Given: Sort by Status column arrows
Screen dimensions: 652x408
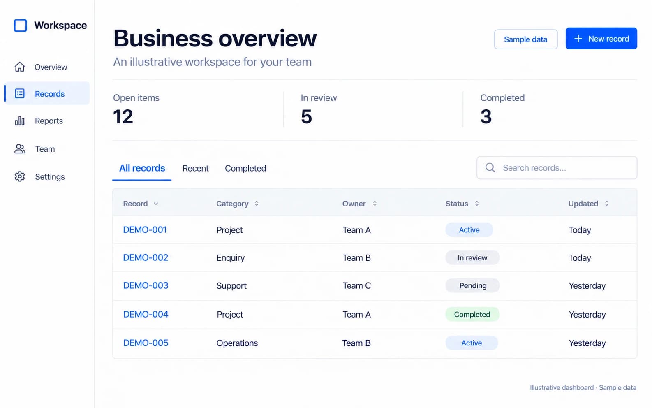Looking at the screenshot, I should coord(477,203).
